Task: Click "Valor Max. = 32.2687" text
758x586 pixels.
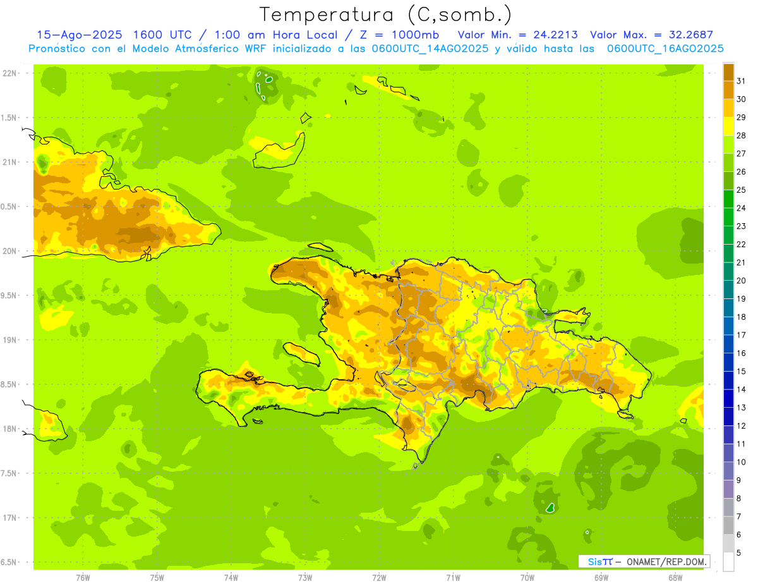Action: coord(651,35)
